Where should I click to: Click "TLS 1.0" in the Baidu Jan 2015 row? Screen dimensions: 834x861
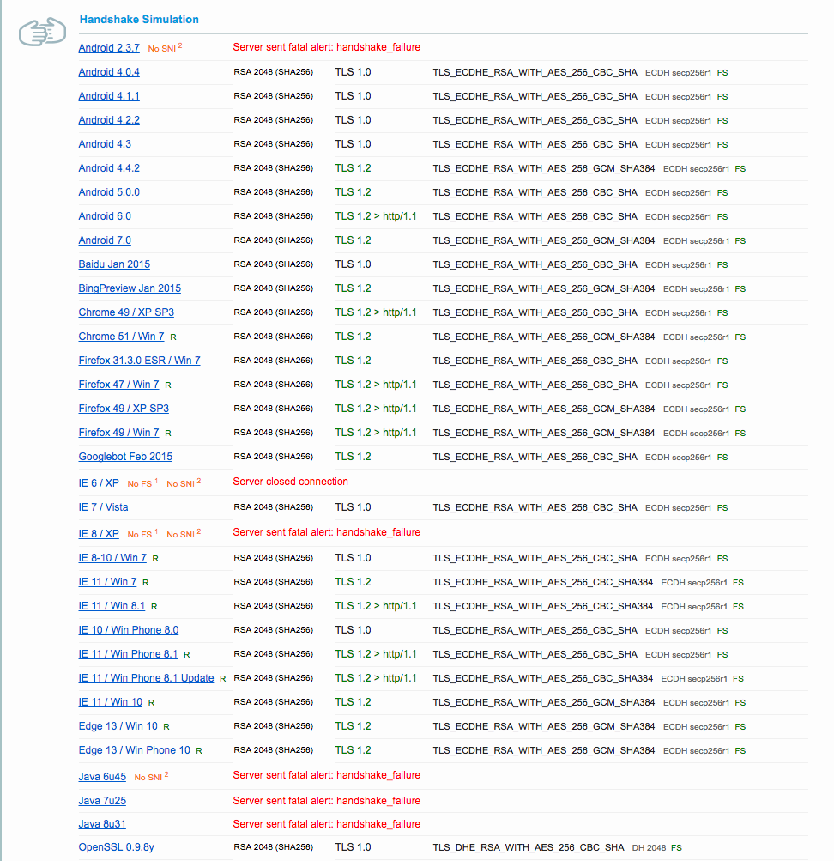[x=353, y=264]
